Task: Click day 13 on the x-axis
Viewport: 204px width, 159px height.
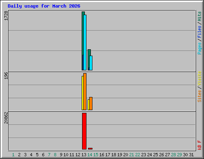Action: click(x=84, y=155)
